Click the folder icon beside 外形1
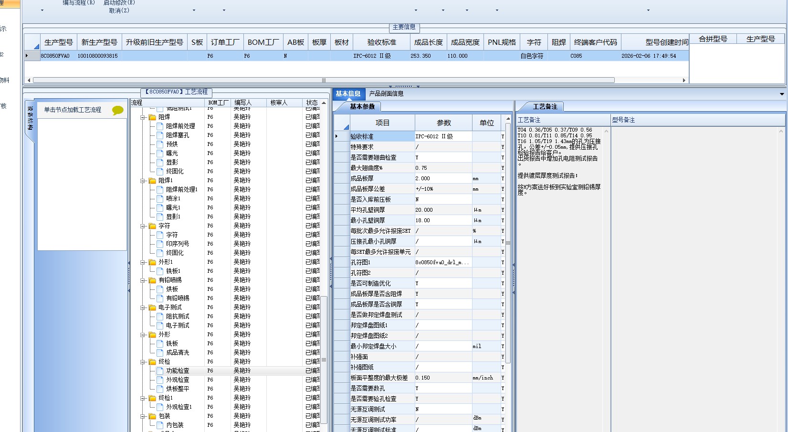The image size is (788, 432). [x=152, y=262]
